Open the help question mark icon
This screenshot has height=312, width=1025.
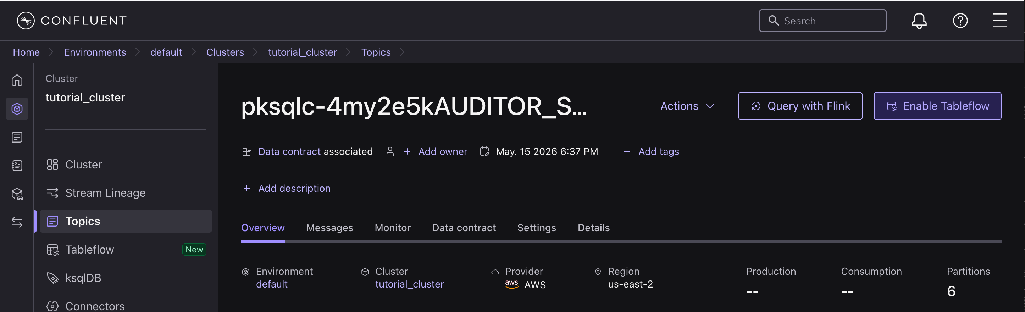pos(960,21)
